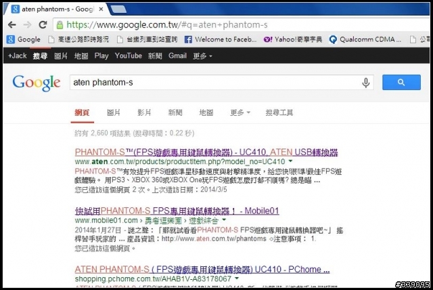Viewport: 433px width, 290px height.
Task: Open the Qualcomm CDMA bookmark
Action: (x=365, y=39)
